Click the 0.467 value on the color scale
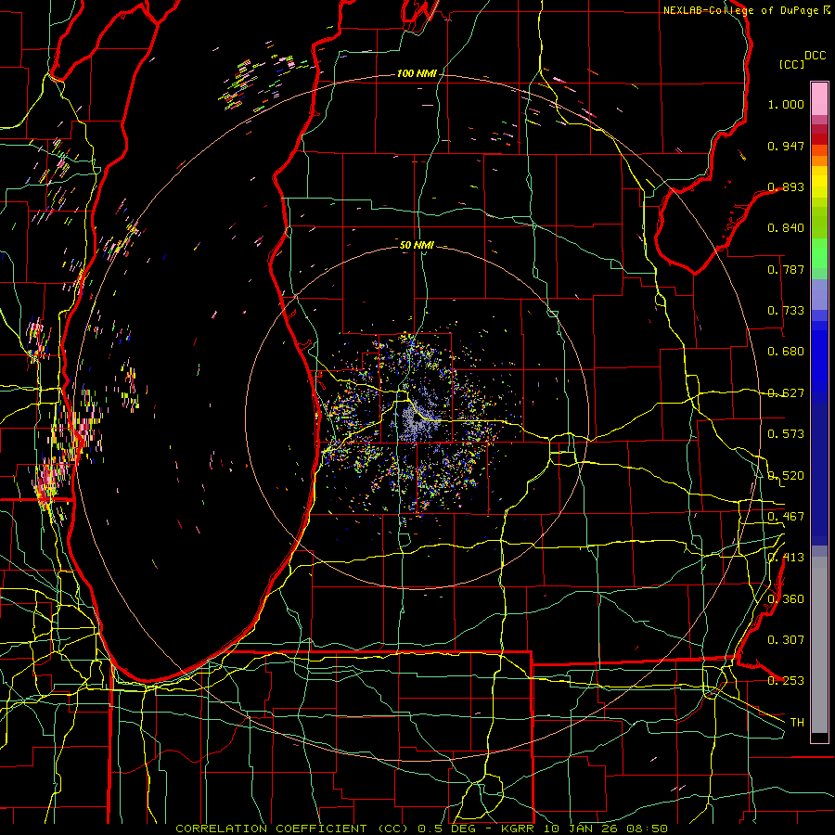Screen dimensions: 835x835 coord(786,517)
